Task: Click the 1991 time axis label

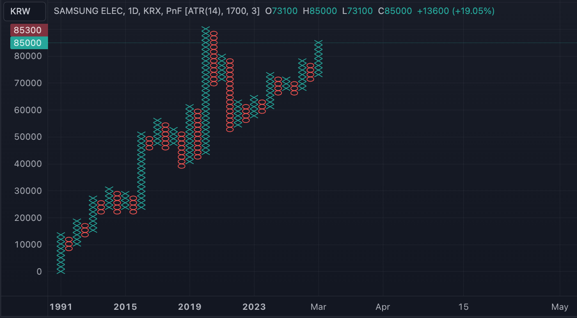Action: tap(61, 307)
